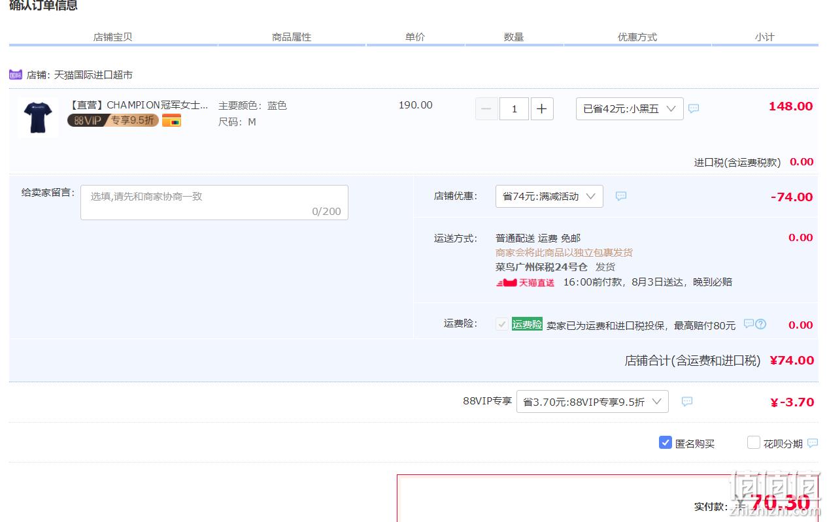The image size is (827, 522).
Task: Click the 普通配送 运费 免邮 shipping text
Action: 538,238
